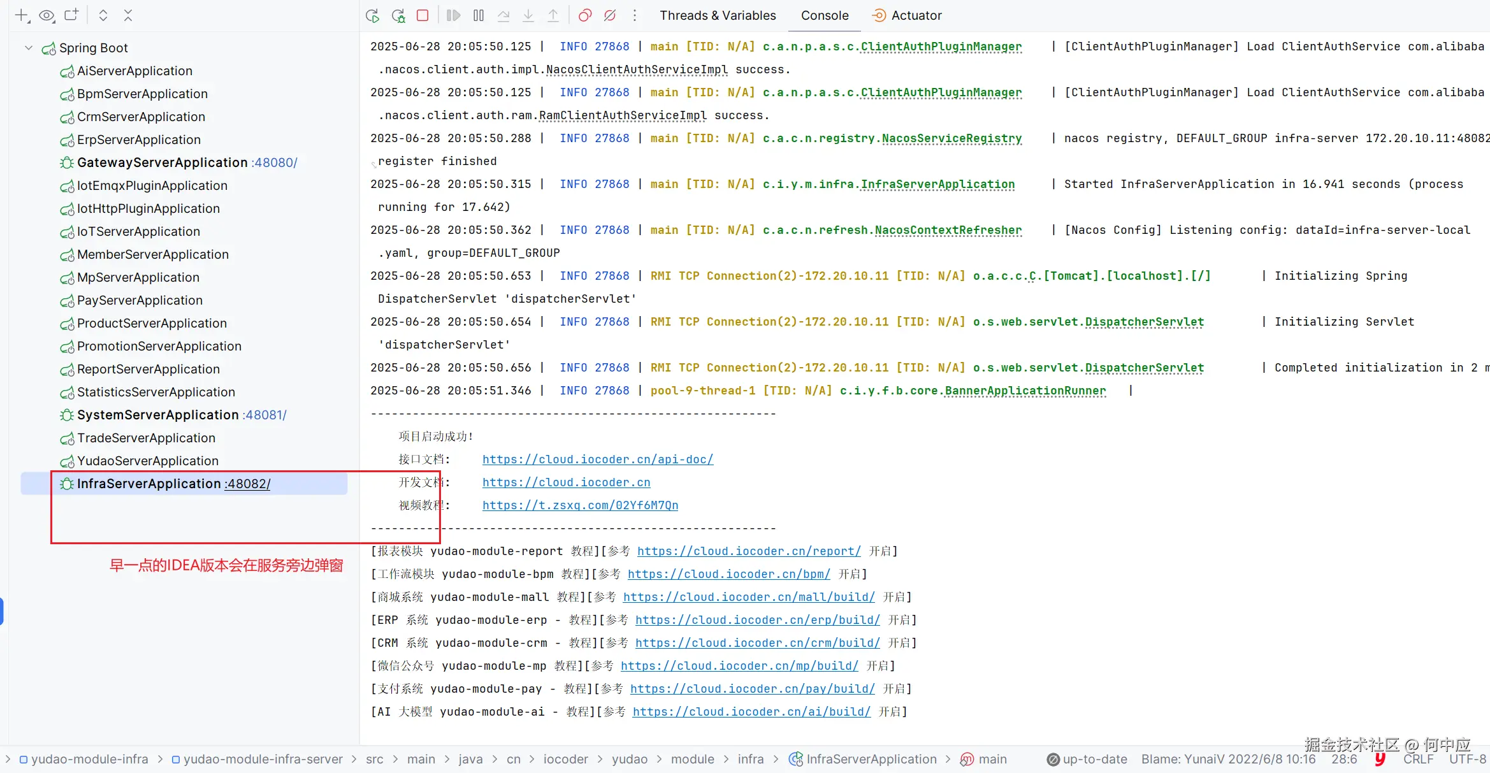Click the Resume Program icon
Screen dimensions: 1490x773
click(453, 15)
